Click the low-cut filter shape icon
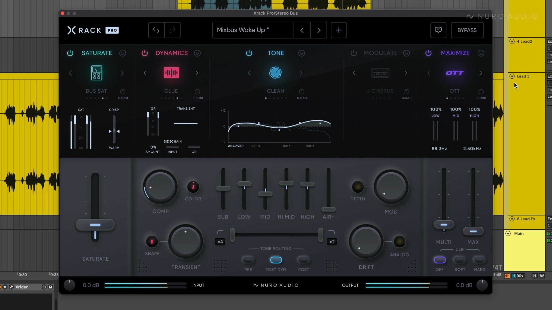 [x=220, y=232]
